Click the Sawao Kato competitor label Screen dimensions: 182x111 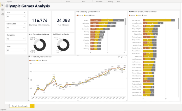pyautogui.click(x=138, y=56)
